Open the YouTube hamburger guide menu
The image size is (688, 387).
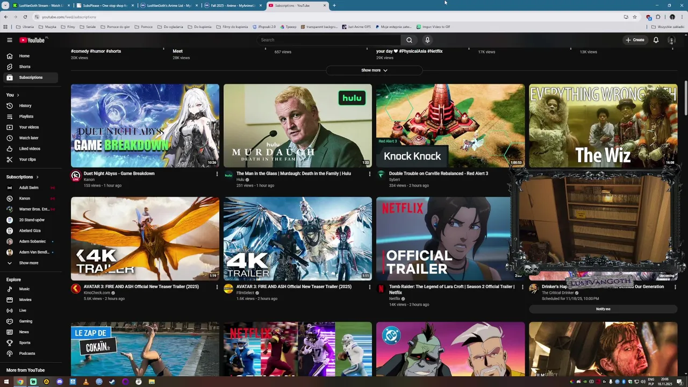(10, 40)
